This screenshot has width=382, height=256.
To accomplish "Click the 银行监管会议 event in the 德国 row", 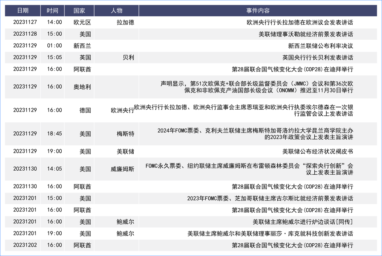I will (x=244, y=110).
